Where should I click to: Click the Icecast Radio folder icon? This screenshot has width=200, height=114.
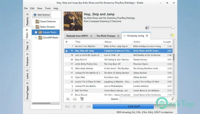click(40, 32)
